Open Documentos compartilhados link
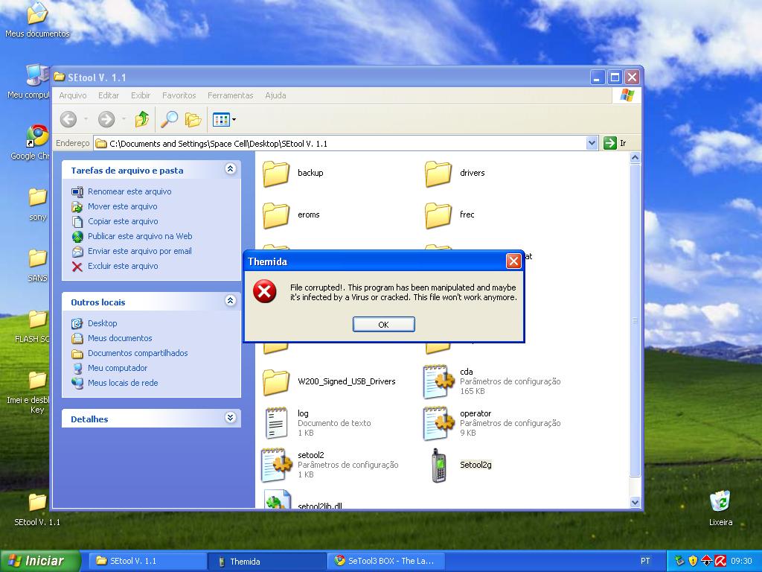 coord(138,353)
